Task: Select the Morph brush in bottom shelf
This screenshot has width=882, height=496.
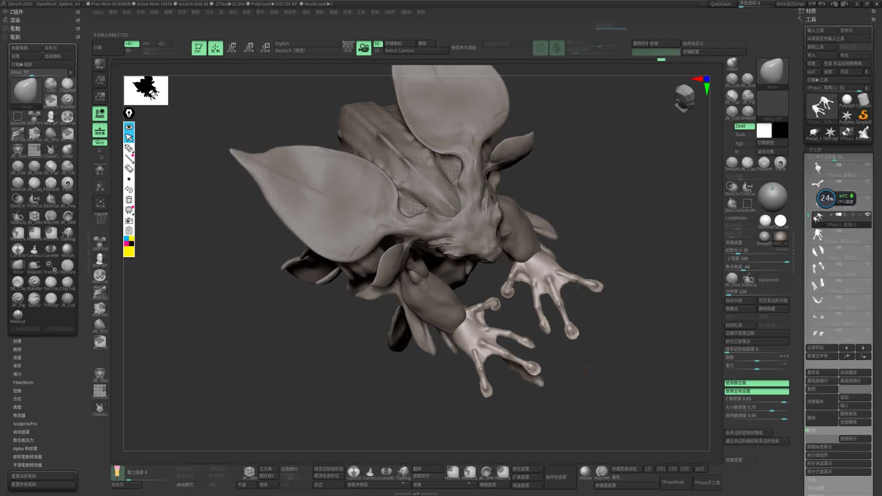Action: [x=585, y=472]
